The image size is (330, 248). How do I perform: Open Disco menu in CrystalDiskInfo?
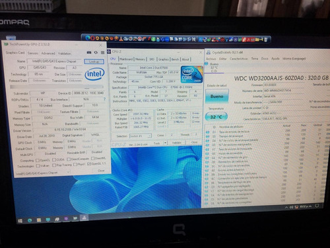265,59
